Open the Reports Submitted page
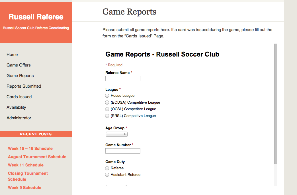The height and width of the screenshot is (195, 297). click(x=24, y=86)
